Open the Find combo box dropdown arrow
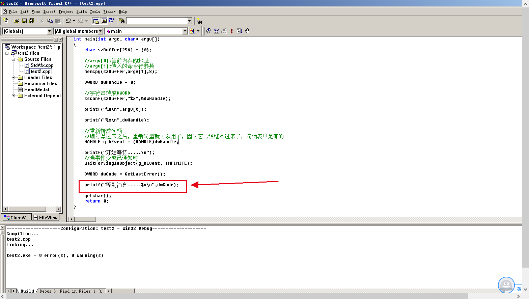The image size is (529, 299). 189,21
